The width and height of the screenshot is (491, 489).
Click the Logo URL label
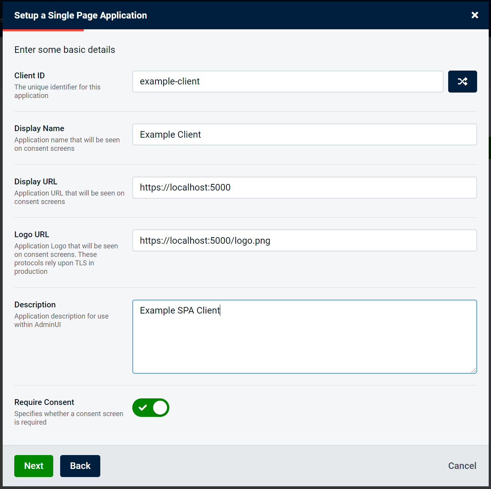(32, 234)
